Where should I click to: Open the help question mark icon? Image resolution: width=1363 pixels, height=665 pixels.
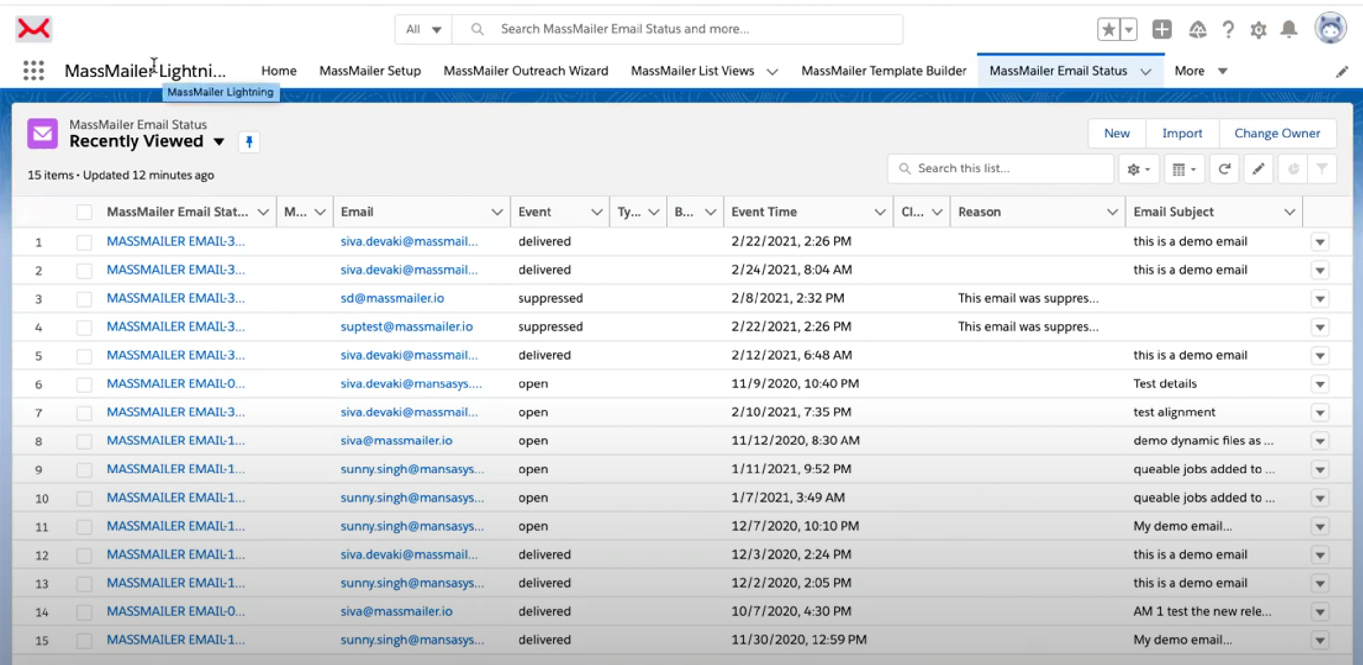tap(1228, 29)
